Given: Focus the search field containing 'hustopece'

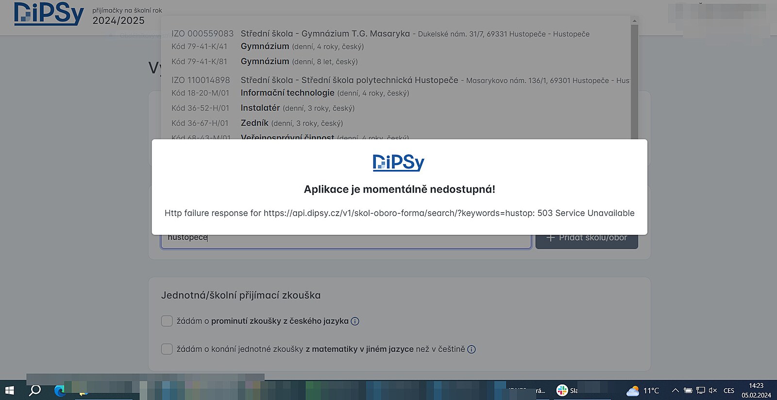Looking at the screenshot, I should pyautogui.click(x=346, y=239).
